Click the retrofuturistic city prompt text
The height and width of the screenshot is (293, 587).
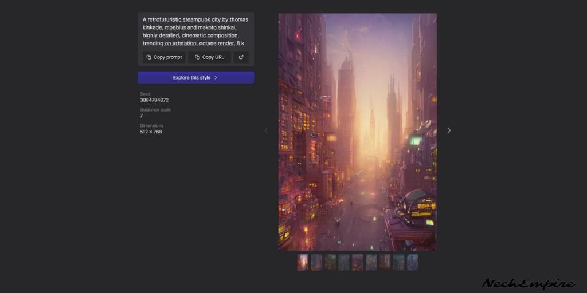tap(195, 31)
